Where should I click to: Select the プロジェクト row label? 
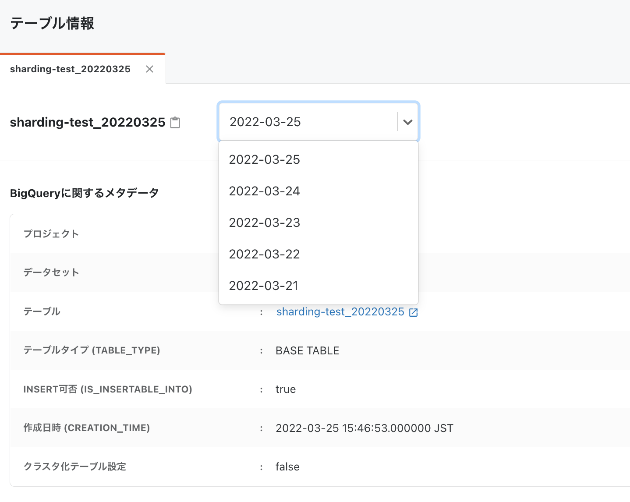tap(51, 234)
